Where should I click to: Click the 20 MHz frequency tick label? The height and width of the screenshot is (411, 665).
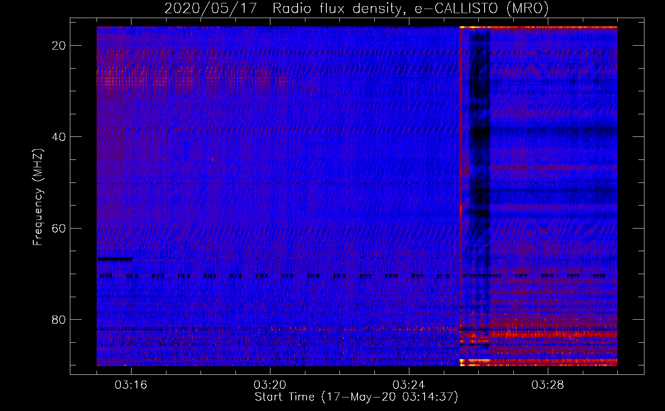tap(59, 46)
